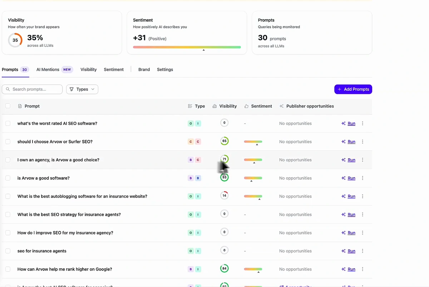
Task: Tick checkbox for 'I own an agency' prompt
Action: pos(8,160)
